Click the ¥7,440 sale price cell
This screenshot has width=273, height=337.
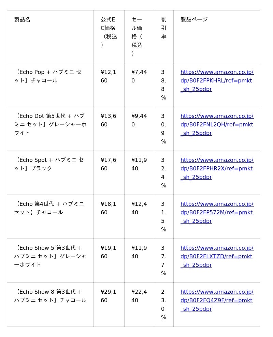139,76
